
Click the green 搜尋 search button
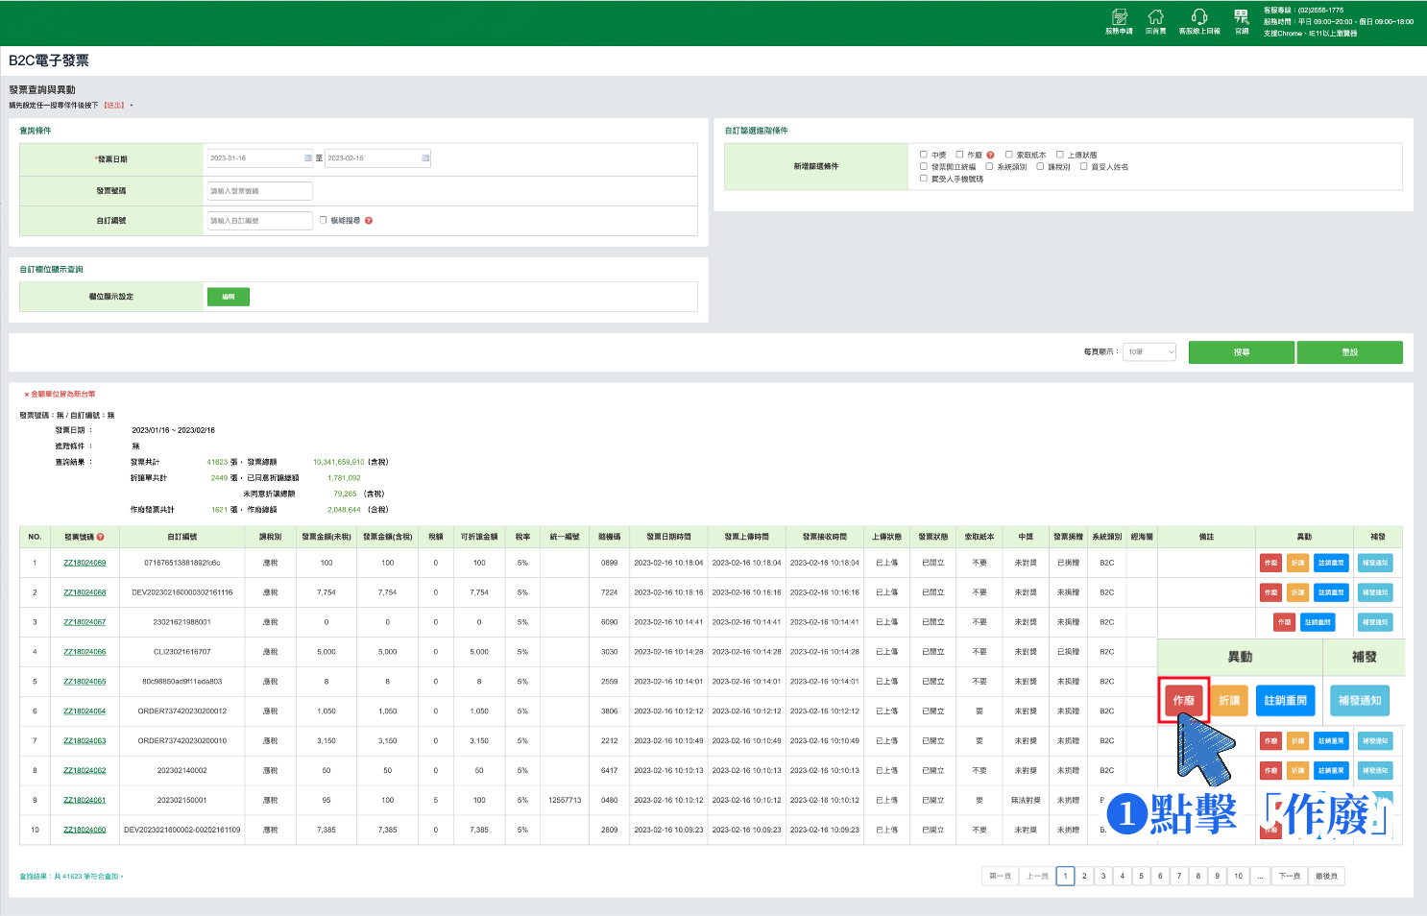point(1242,352)
